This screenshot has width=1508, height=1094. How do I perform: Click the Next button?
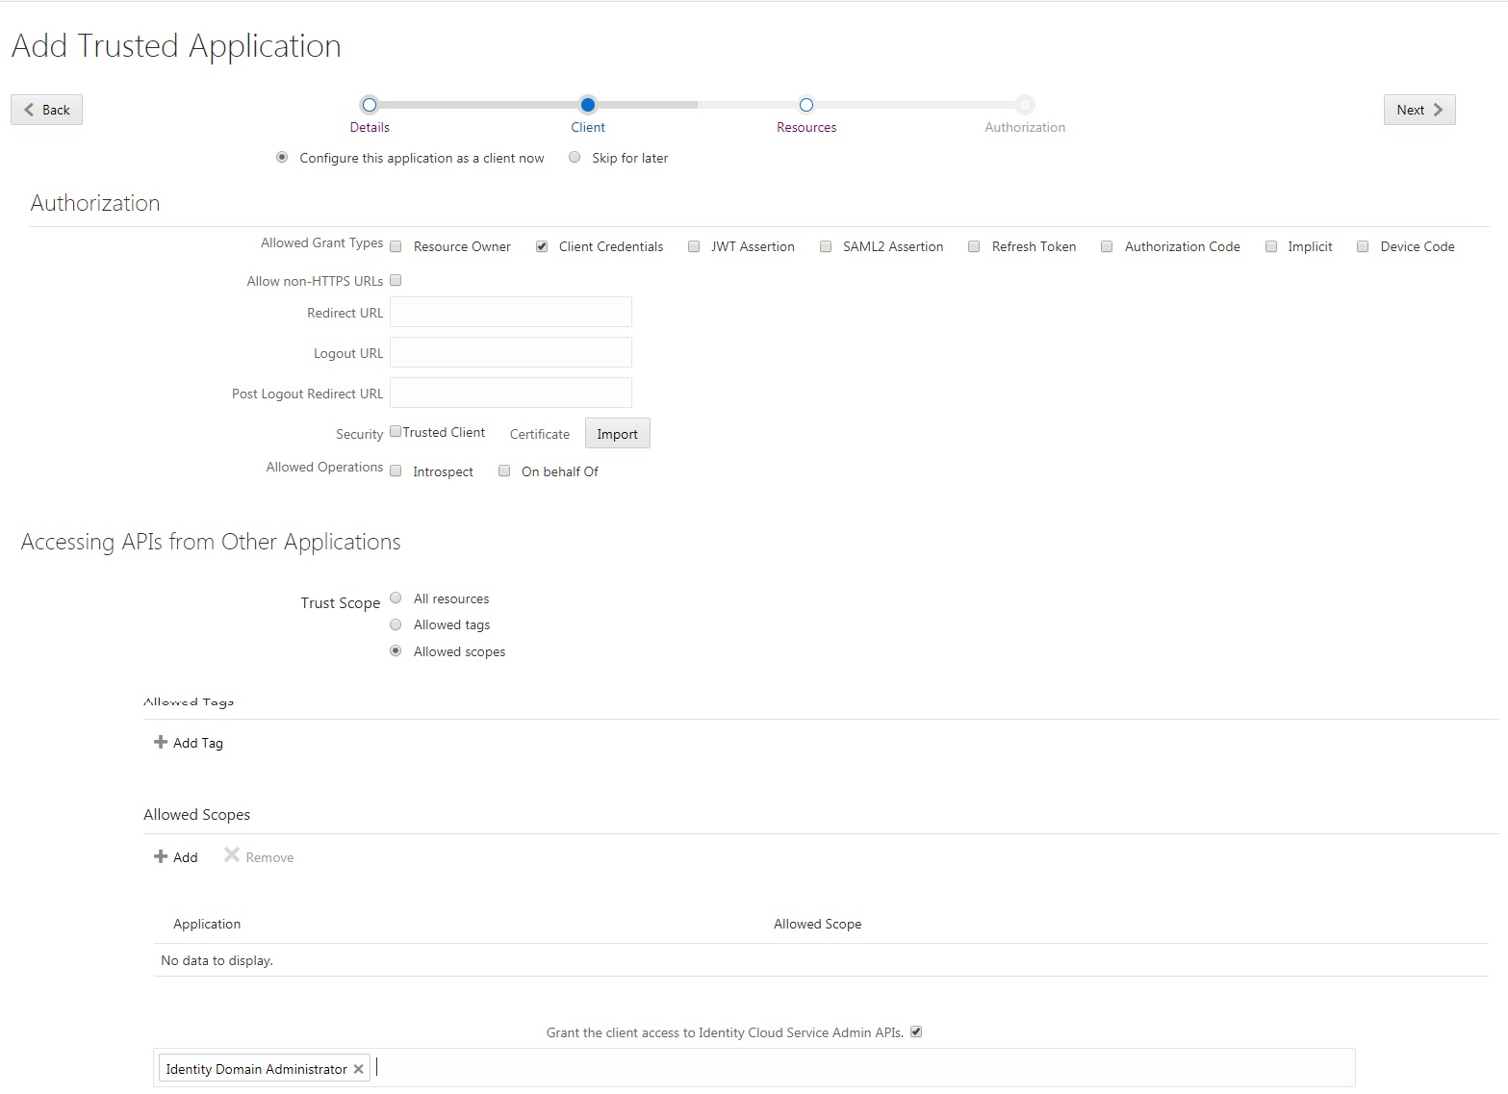click(1419, 110)
